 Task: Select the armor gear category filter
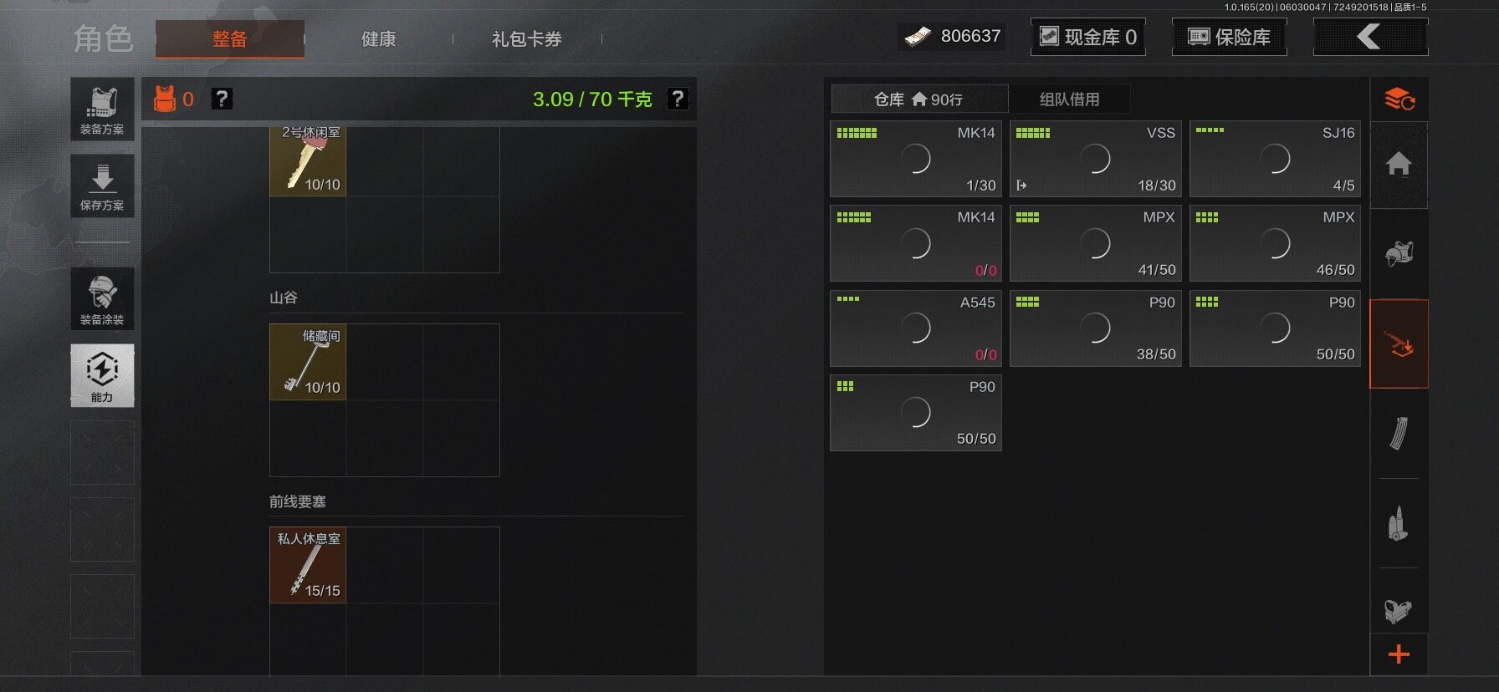1399,252
